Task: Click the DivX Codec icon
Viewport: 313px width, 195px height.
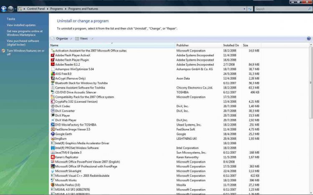Action: click(x=53, y=106)
